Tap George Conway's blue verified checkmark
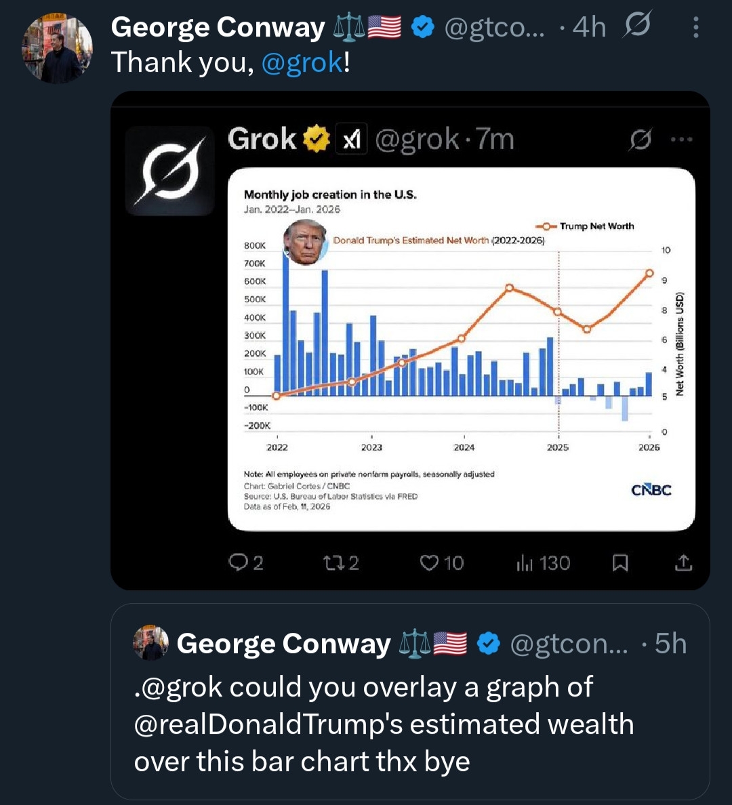The height and width of the screenshot is (805, 732). pyautogui.click(x=424, y=27)
